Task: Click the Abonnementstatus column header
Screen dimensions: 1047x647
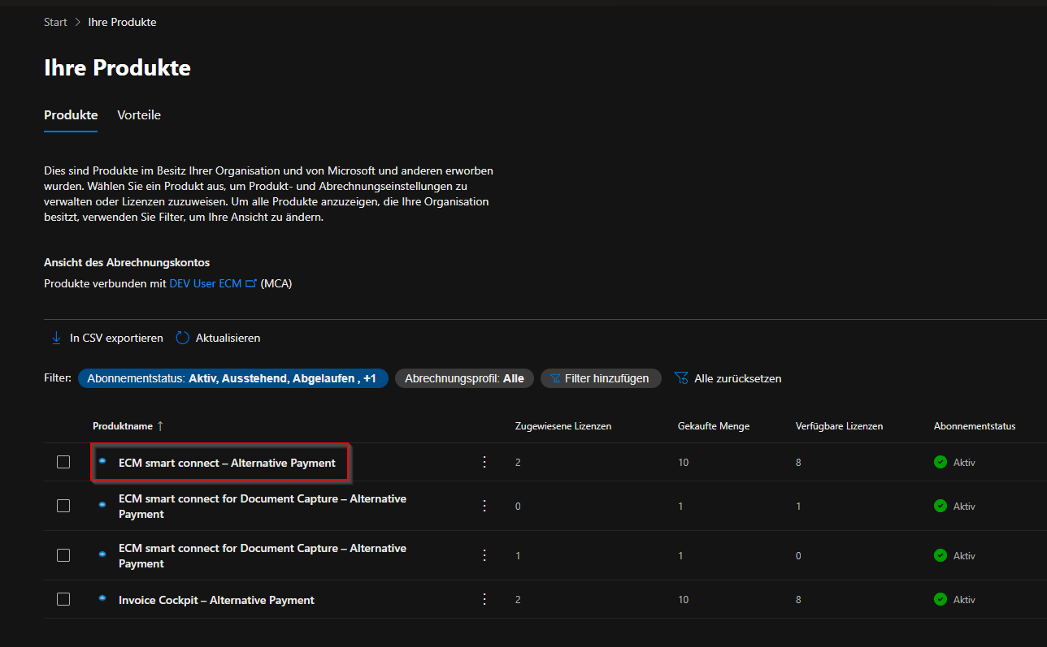Action: [975, 426]
